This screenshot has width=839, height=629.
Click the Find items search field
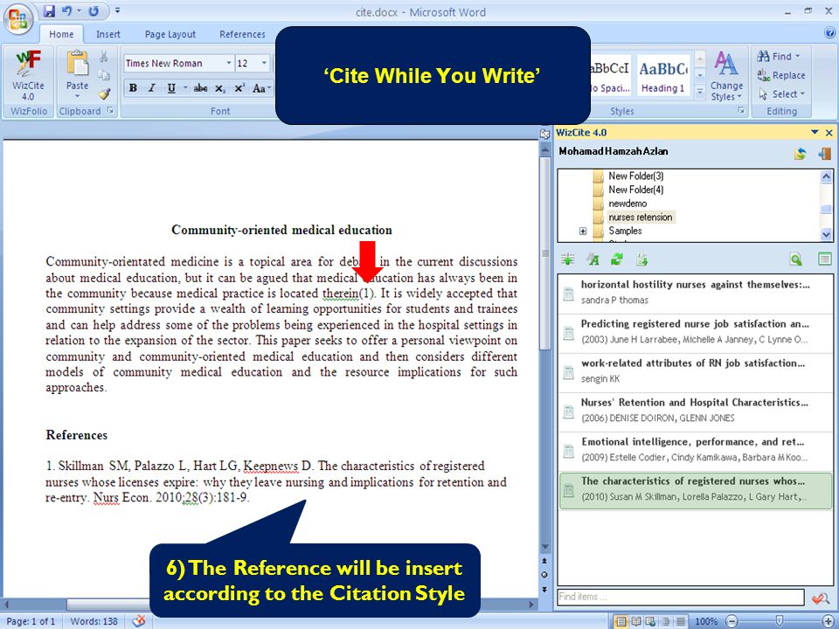tap(681, 597)
